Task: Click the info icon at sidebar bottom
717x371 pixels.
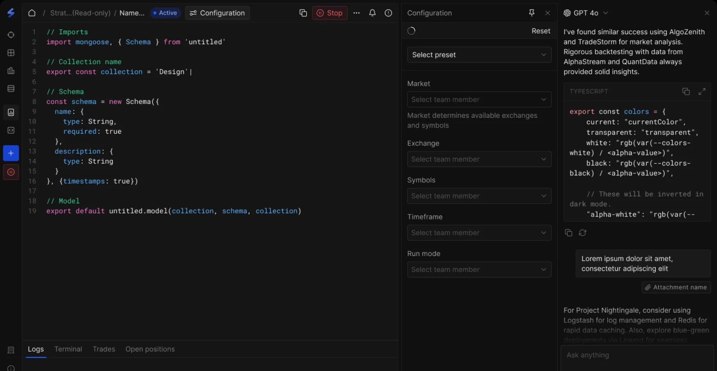Action: coord(11,368)
